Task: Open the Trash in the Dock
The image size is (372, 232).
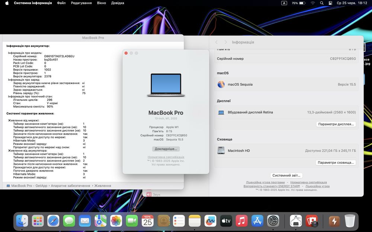Action: click(x=350, y=221)
